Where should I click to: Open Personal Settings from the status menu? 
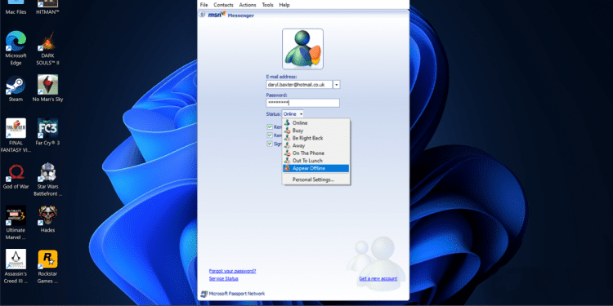tap(315, 180)
